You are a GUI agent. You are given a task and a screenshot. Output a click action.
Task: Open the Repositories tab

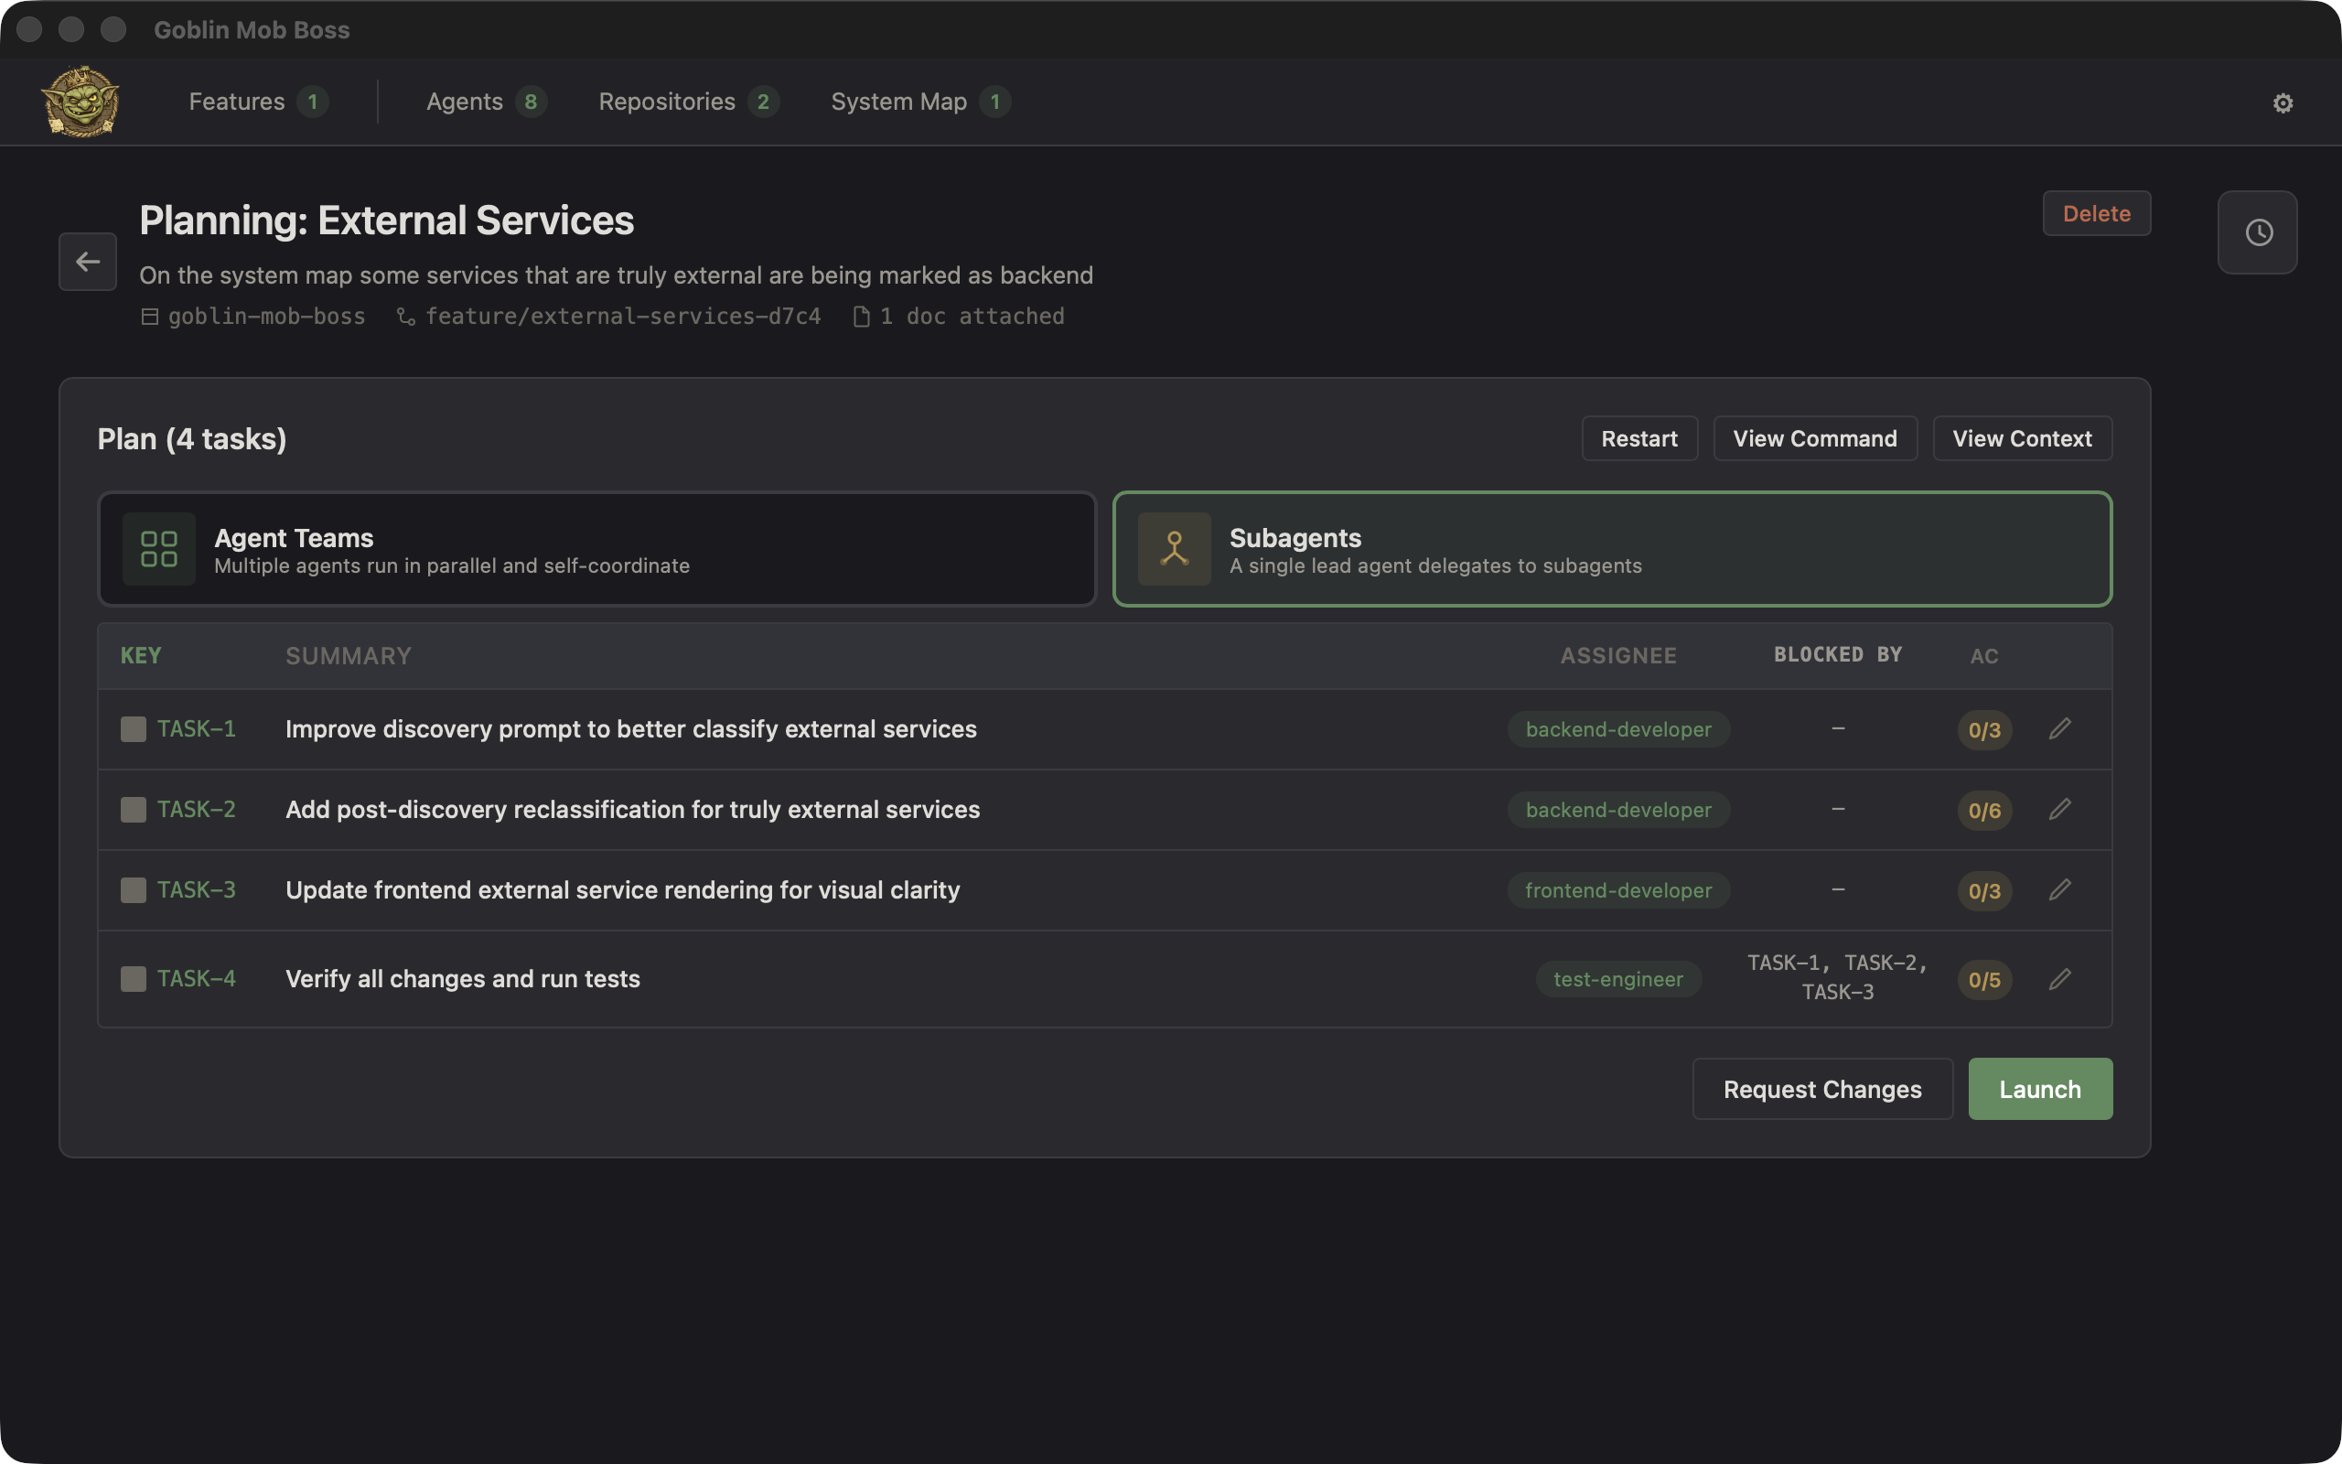pyautogui.click(x=667, y=102)
